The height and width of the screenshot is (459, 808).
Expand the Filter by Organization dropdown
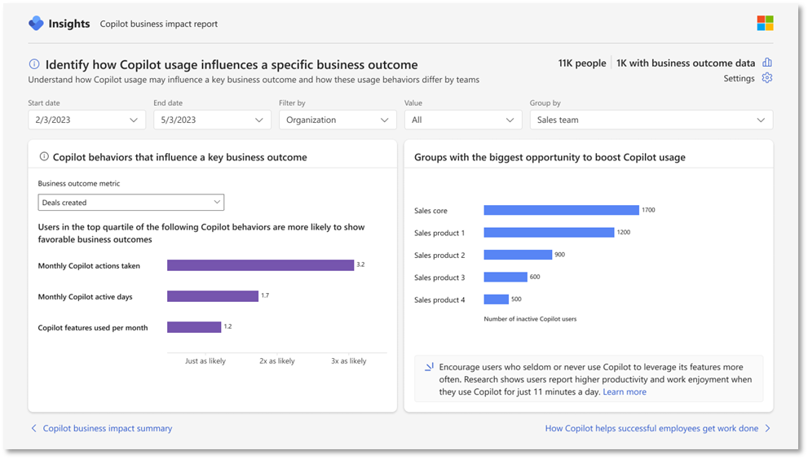tap(338, 120)
